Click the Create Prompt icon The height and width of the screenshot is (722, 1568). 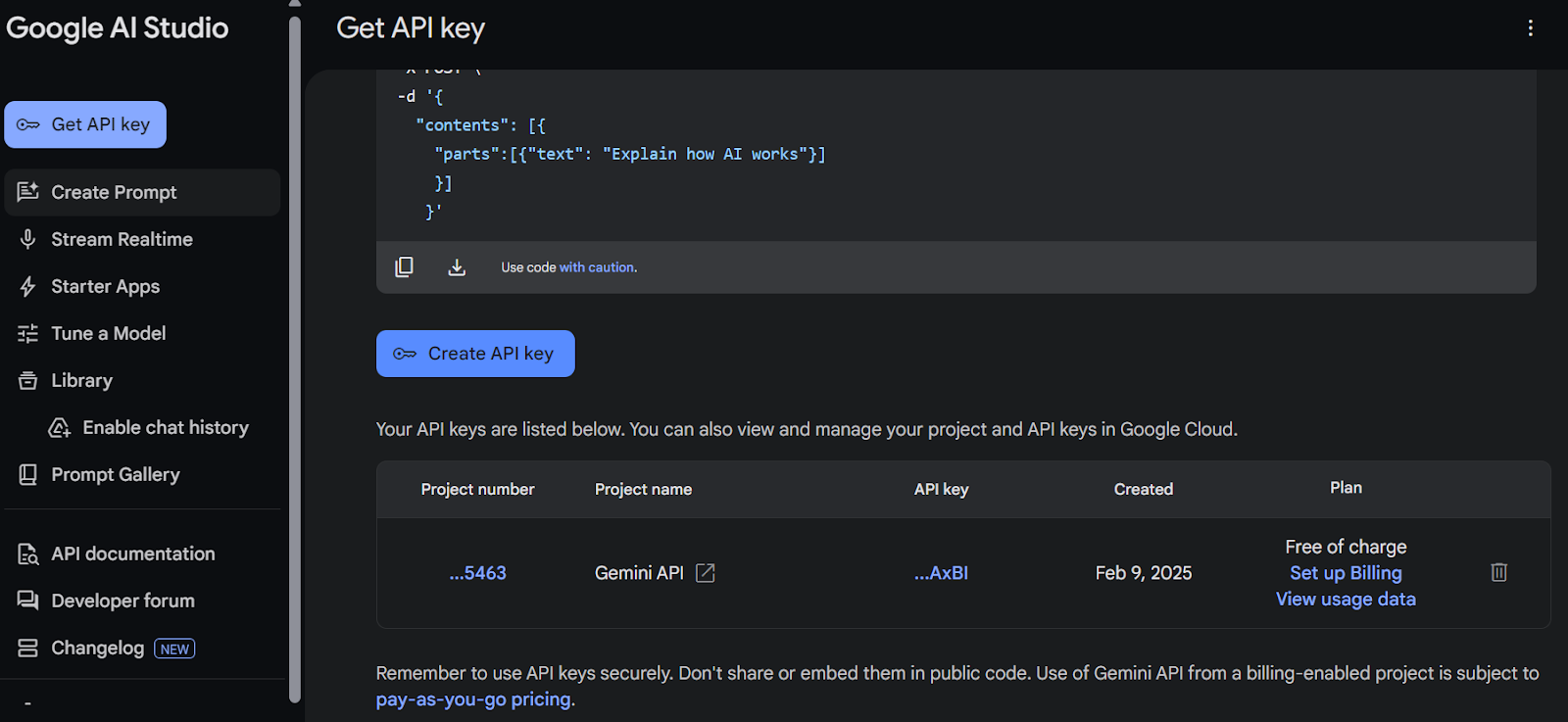(x=27, y=192)
